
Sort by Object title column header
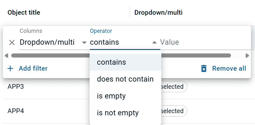(24, 12)
